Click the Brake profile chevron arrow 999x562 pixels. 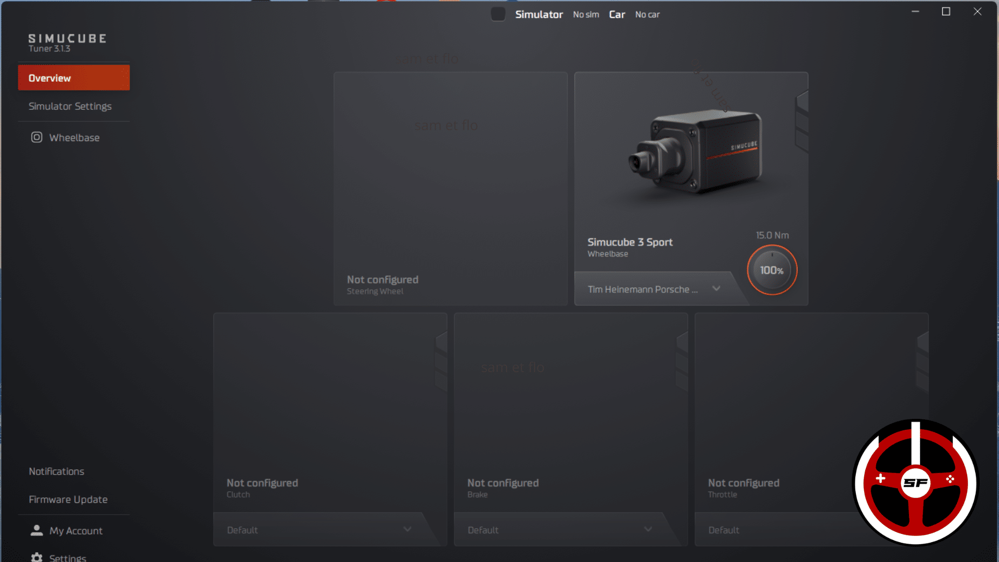[x=648, y=529]
